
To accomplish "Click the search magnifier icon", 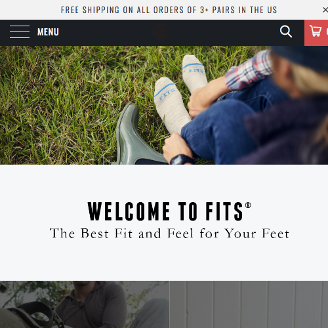I will click(286, 31).
